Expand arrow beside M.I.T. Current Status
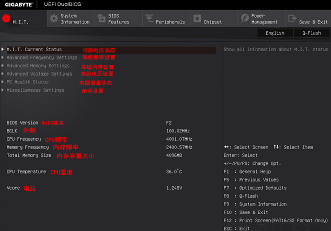Viewport: 331px width, 231px height. pyautogui.click(x=3, y=49)
